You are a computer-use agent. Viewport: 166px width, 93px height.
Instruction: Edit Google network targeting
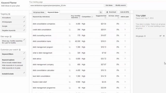pos(24,26)
